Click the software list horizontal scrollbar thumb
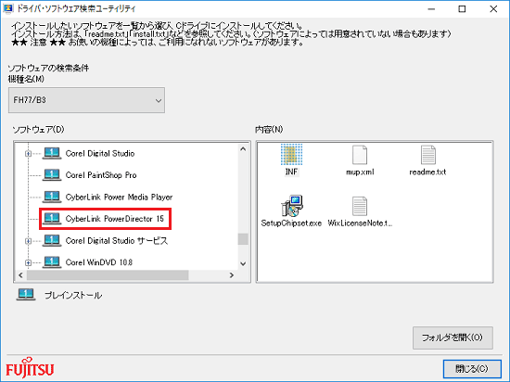This screenshot has height=382, width=510. [108, 275]
